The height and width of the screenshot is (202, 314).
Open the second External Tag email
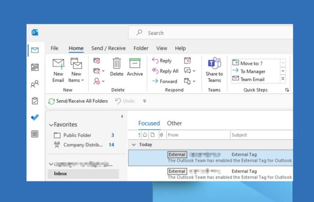(x=210, y=174)
